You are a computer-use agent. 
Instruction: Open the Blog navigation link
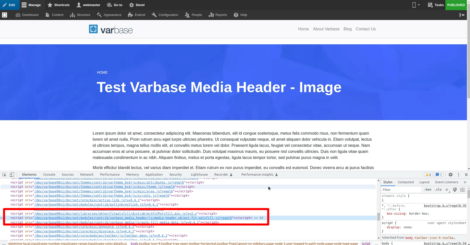point(348,29)
